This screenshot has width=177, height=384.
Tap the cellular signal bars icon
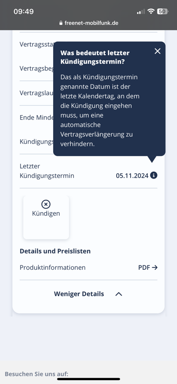(141, 12)
